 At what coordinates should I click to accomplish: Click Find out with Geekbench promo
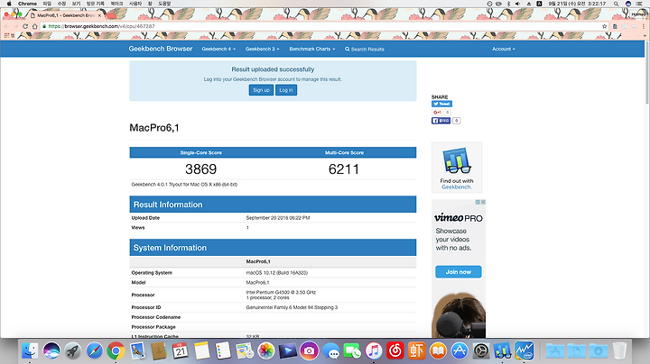click(x=457, y=168)
